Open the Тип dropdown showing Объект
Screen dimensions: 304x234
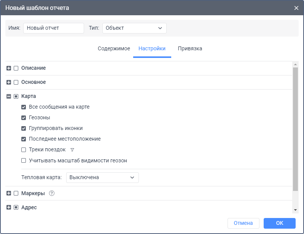[x=134, y=28]
